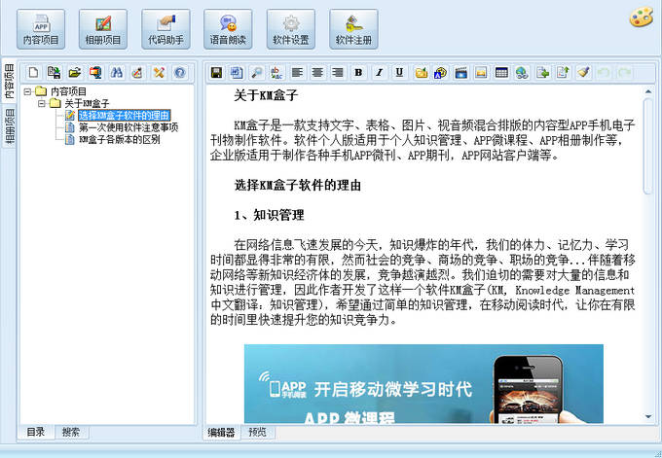Screen dimensions: 662x458
Task: Toggle underline text formatting
Action: click(x=399, y=73)
